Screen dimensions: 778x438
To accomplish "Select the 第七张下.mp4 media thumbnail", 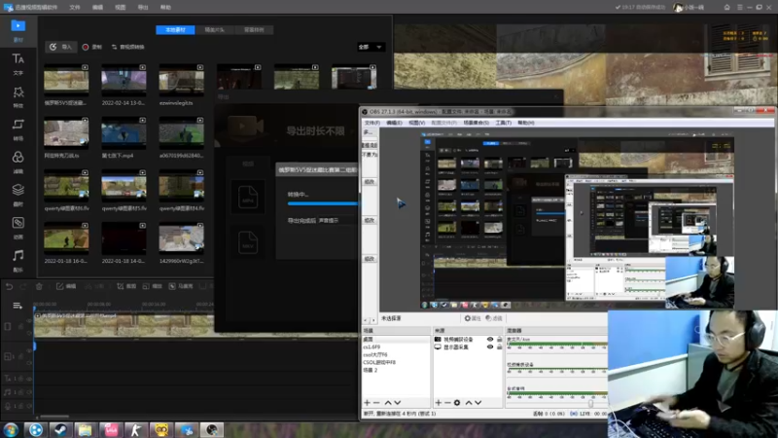I will point(124,133).
